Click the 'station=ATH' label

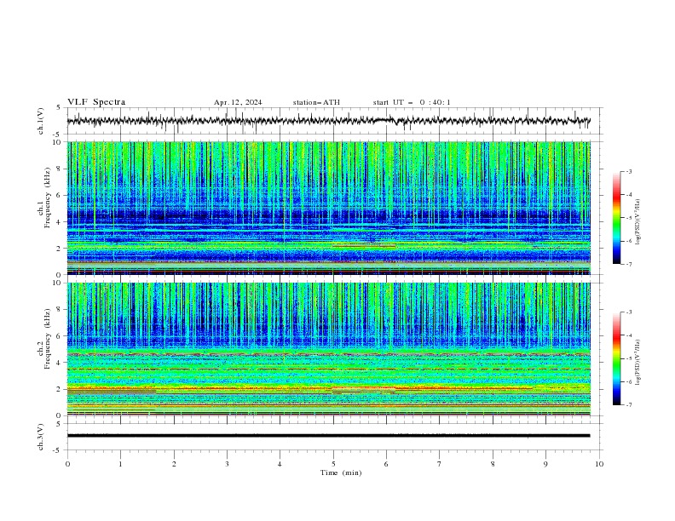[316, 102]
